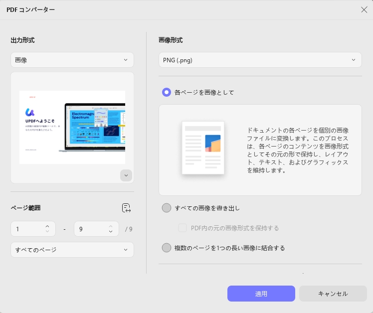The image size is (373, 313).
Task: Open the 出力形式 dropdown showing 画像
Action: 72,60
